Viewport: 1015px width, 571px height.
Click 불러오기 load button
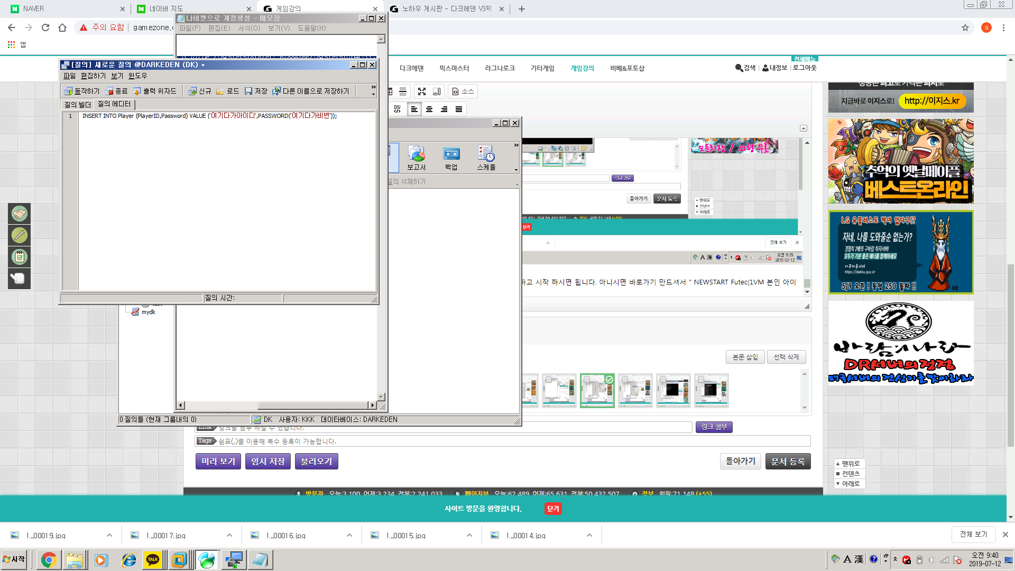pos(316,462)
